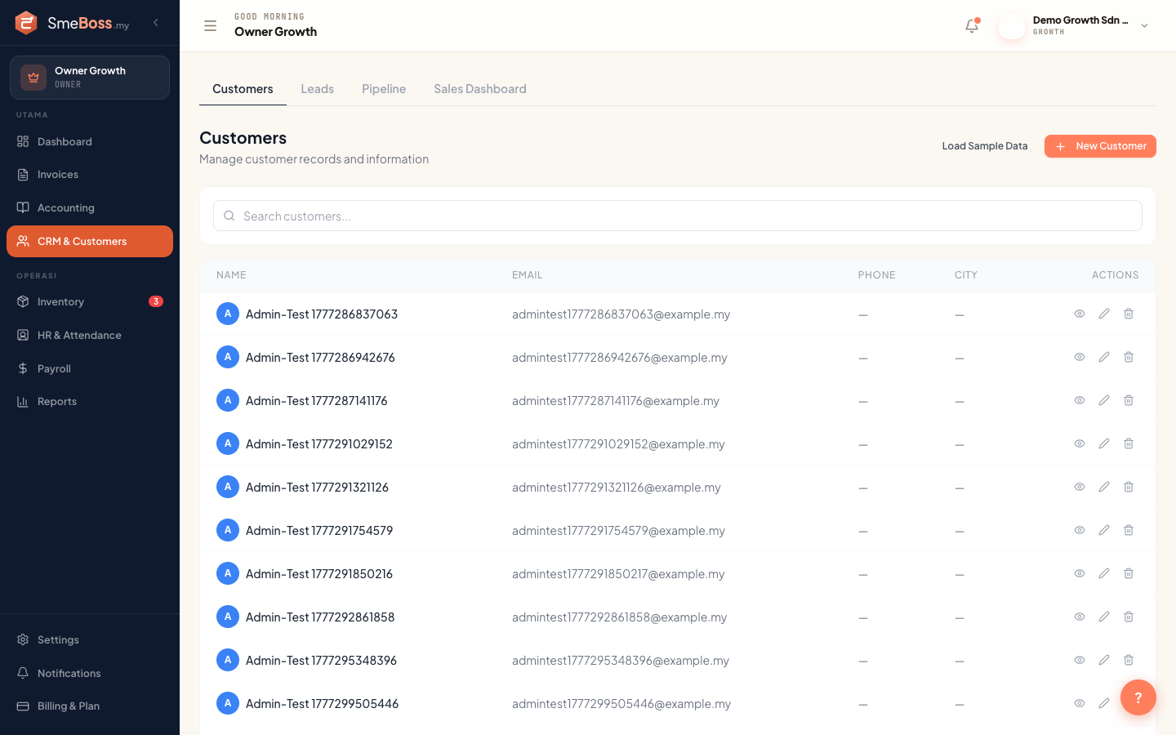Screen dimensions: 1176x735
Task: Edit customer Admin-Test 1777286837063
Action: (x=1104, y=314)
